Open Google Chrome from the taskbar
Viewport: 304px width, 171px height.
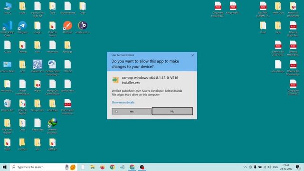coord(112,167)
